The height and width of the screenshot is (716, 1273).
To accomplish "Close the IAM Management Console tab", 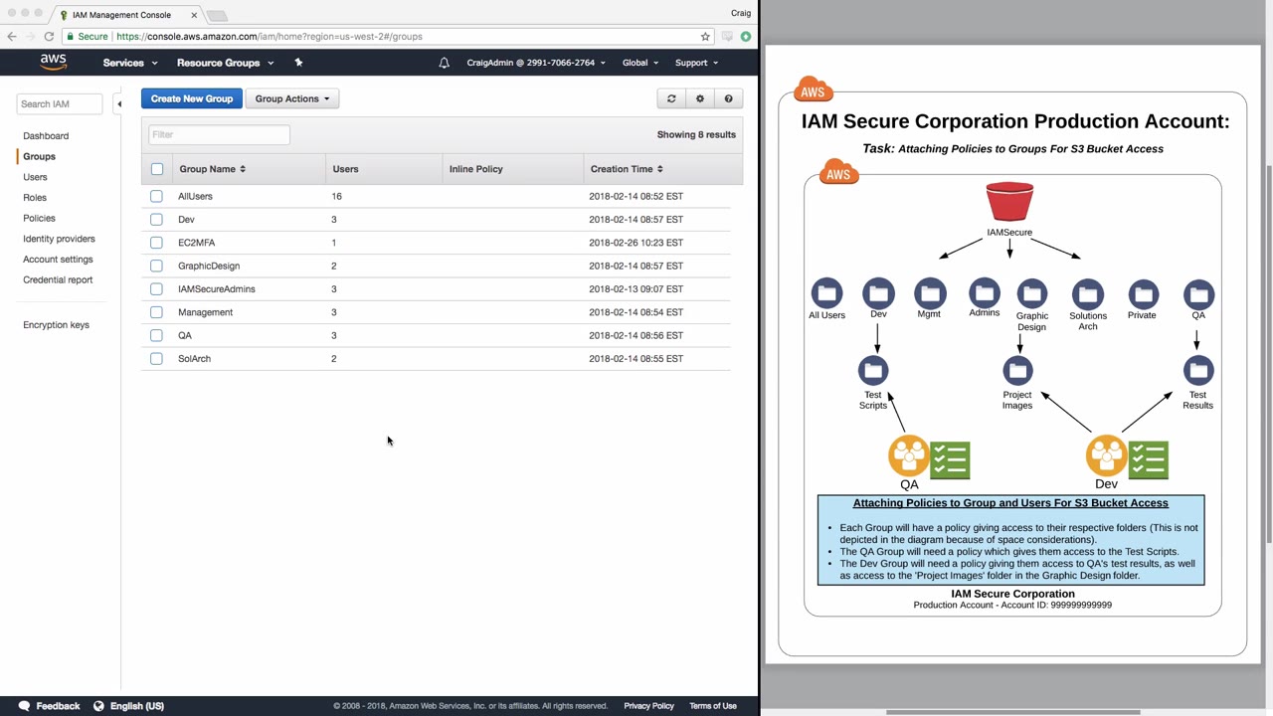I will pos(194,15).
